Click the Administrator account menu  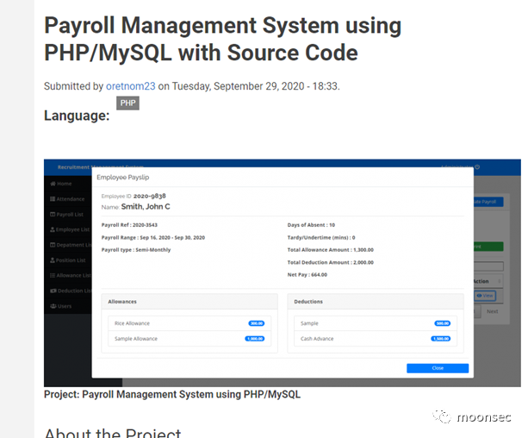(460, 167)
